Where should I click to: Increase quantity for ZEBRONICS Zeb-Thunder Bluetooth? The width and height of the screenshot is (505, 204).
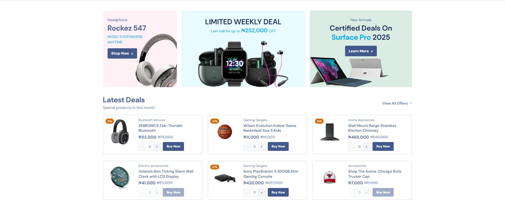[157, 147]
